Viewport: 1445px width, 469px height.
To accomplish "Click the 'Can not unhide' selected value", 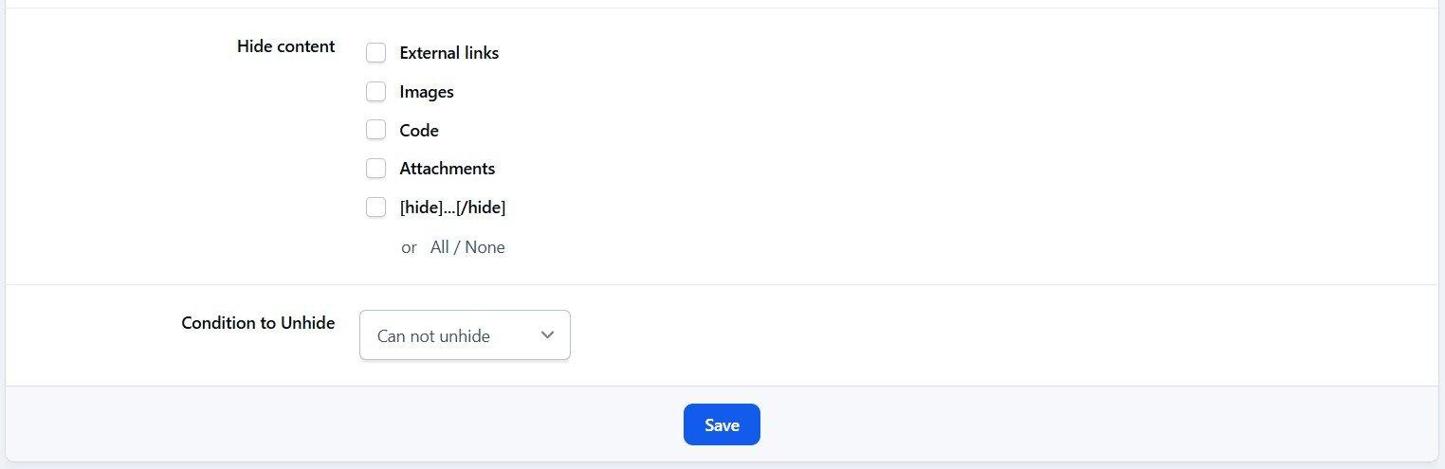I will [433, 336].
